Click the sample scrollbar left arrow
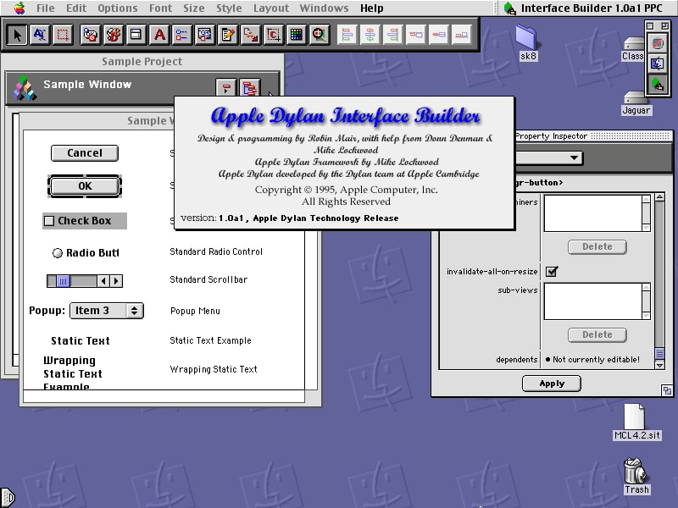678x508 pixels. 103,281
